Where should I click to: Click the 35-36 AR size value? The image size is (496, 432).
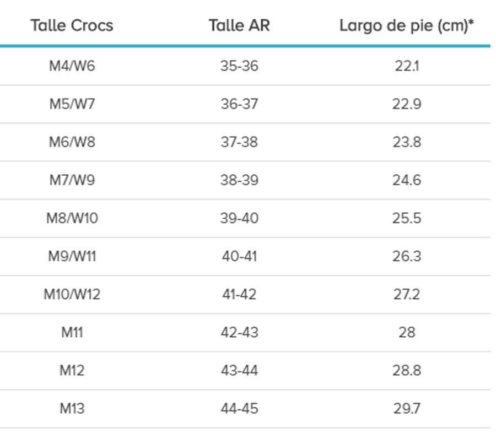239,66
